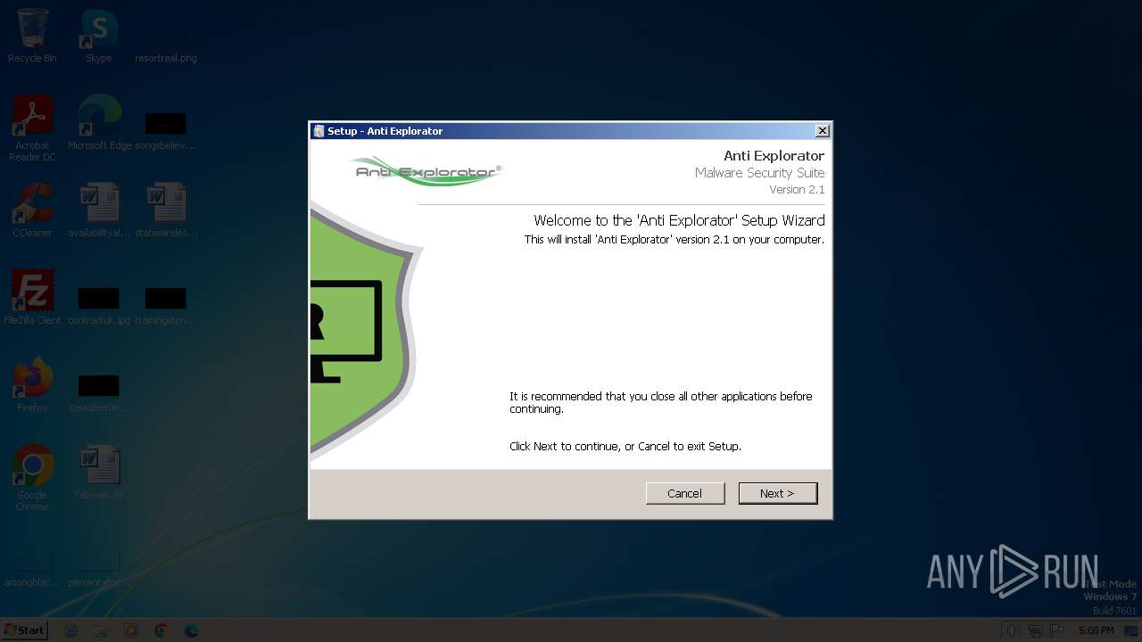This screenshot has width=1142, height=642.
Task: Select the amongblac... desktop file
Action: pos(32,569)
